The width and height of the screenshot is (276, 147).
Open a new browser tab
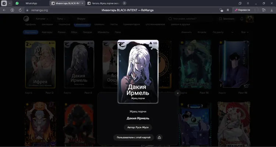[124, 3]
